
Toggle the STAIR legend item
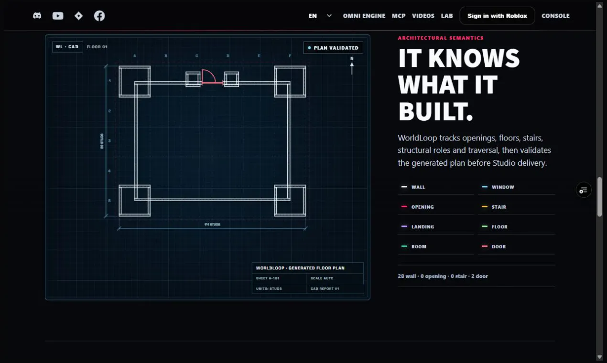[x=517, y=207]
